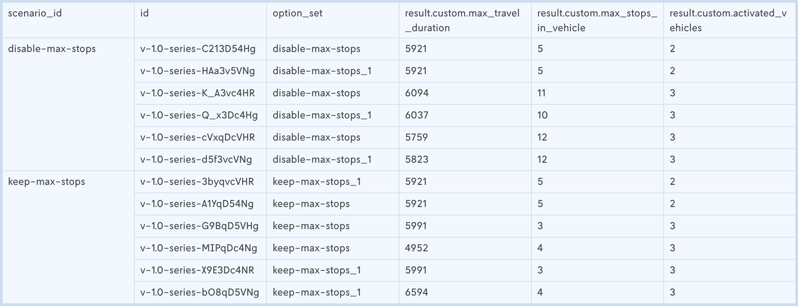This screenshot has height=306, width=798.
Task: Click option_set in the HAa3v5VNg row
Action: point(322,71)
